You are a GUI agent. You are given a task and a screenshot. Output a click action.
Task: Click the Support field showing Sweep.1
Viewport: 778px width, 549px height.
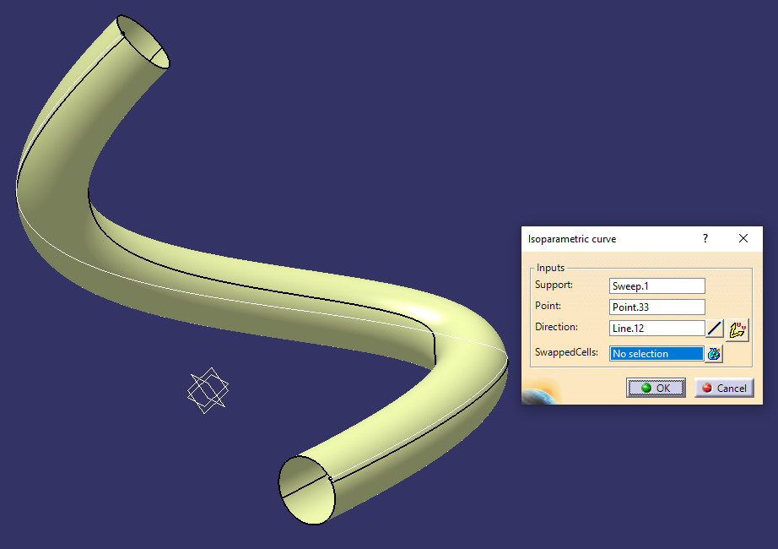pos(656,285)
